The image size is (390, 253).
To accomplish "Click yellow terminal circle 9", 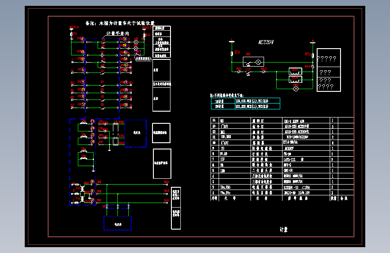I will [83, 81].
